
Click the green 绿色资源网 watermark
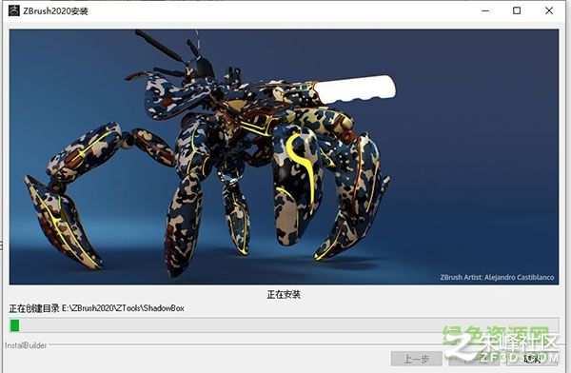point(495,335)
